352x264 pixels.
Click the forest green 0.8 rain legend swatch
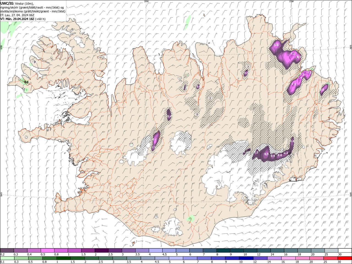pos(49,258)
